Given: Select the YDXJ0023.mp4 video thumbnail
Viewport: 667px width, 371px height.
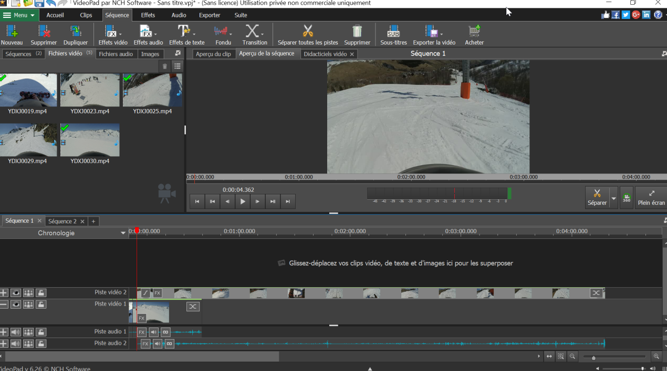Looking at the screenshot, I should coord(90,90).
